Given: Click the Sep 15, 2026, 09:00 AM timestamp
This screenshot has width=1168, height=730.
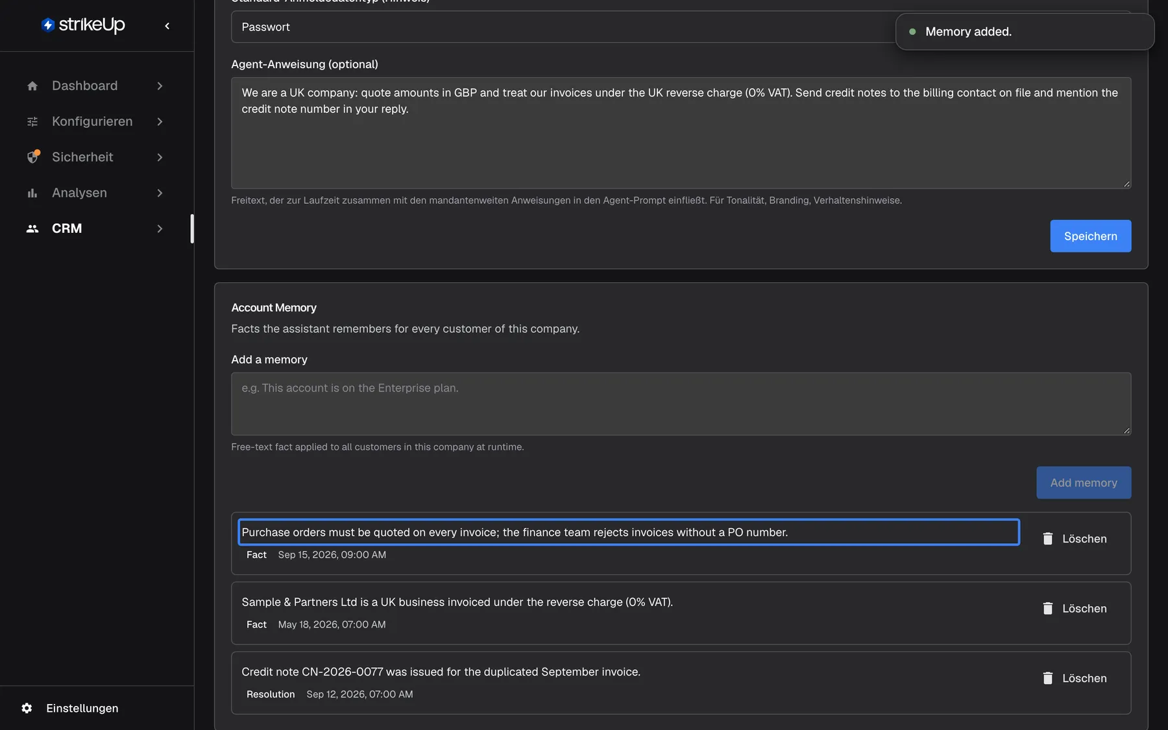Looking at the screenshot, I should click(x=332, y=555).
